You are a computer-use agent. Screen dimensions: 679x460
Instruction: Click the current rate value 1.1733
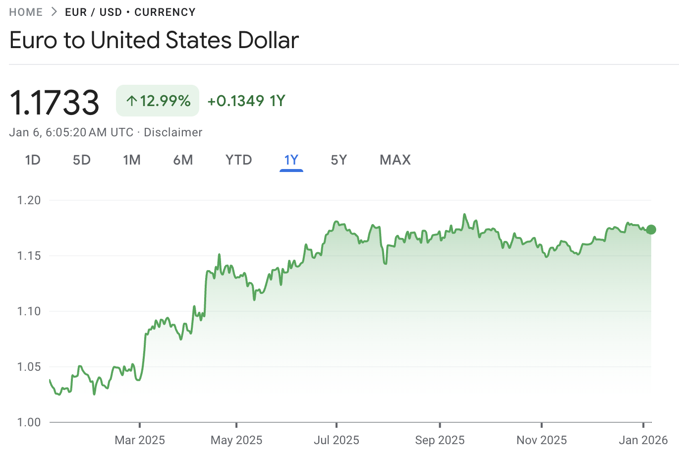coord(55,101)
